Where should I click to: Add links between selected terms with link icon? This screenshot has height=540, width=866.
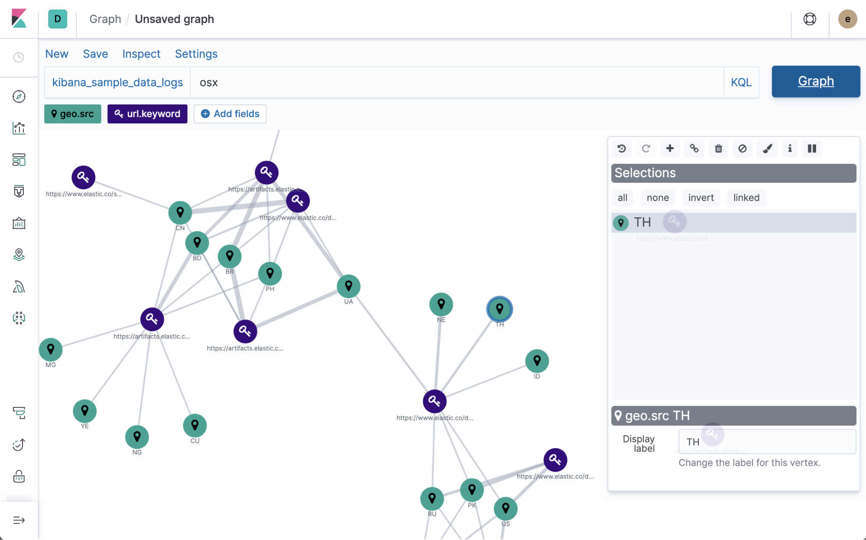click(x=694, y=149)
